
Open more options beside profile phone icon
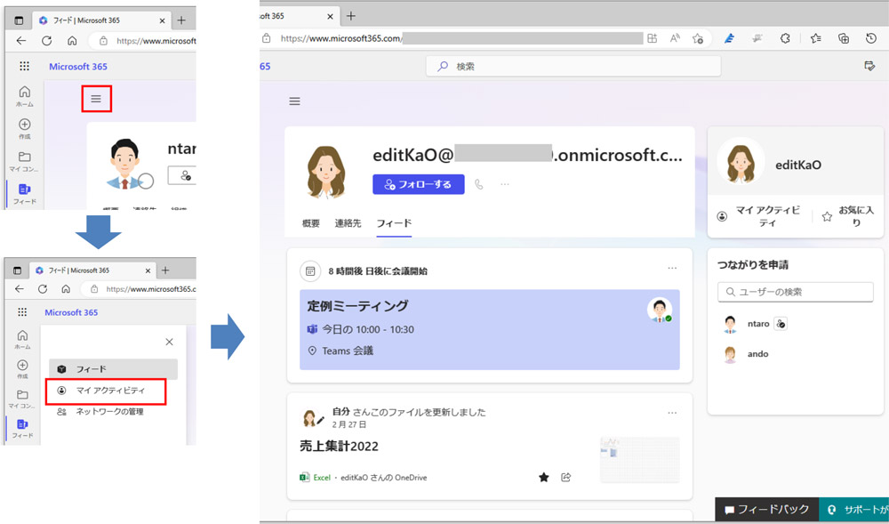(505, 184)
